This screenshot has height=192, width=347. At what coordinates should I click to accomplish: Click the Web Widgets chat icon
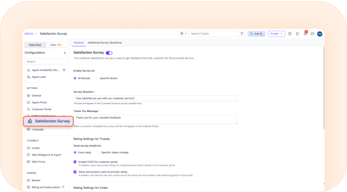pos(28,155)
